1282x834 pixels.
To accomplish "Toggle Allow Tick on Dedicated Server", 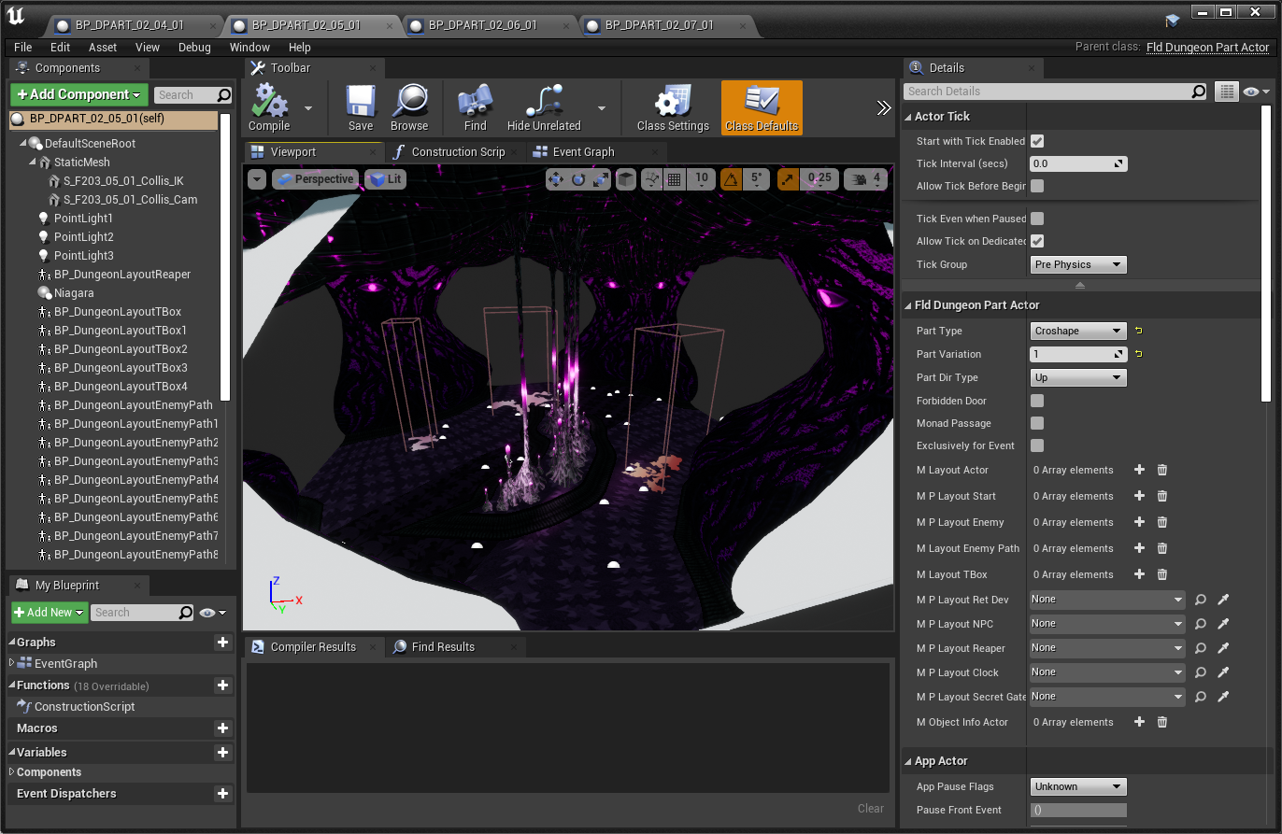I will click(1037, 241).
